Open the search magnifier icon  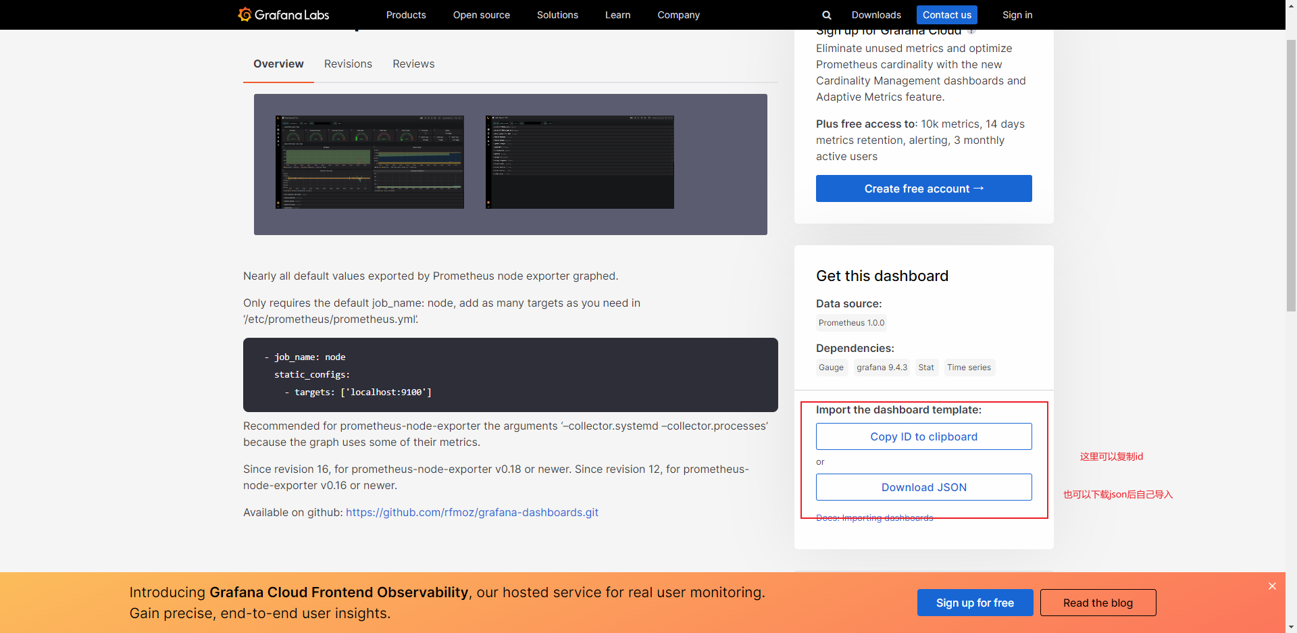click(x=826, y=15)
